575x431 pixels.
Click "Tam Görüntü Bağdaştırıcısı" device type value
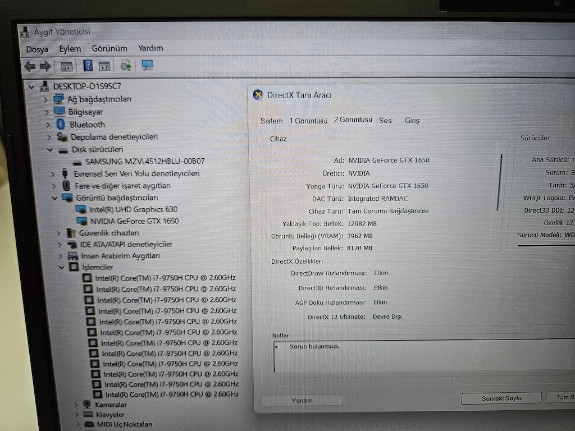(387, 211)
